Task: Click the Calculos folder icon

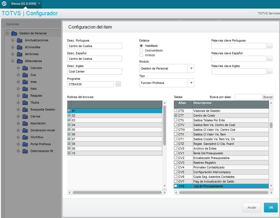Action: (x=25, y=68)
